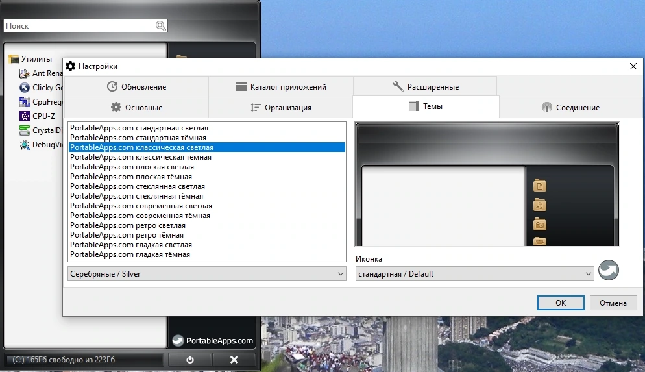The image size is (645, 372).
Task: Go to the Основные tab
Action: pyautogui.click(x=136, y=107)
